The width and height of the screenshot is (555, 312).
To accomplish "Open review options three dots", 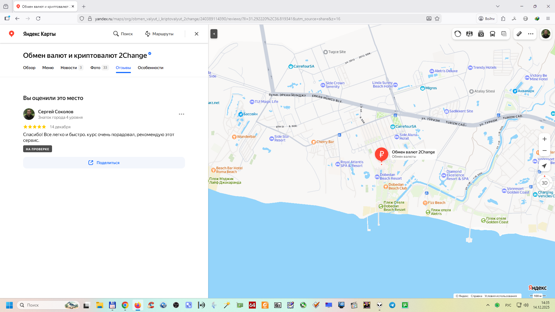I will tap(182, 114).
